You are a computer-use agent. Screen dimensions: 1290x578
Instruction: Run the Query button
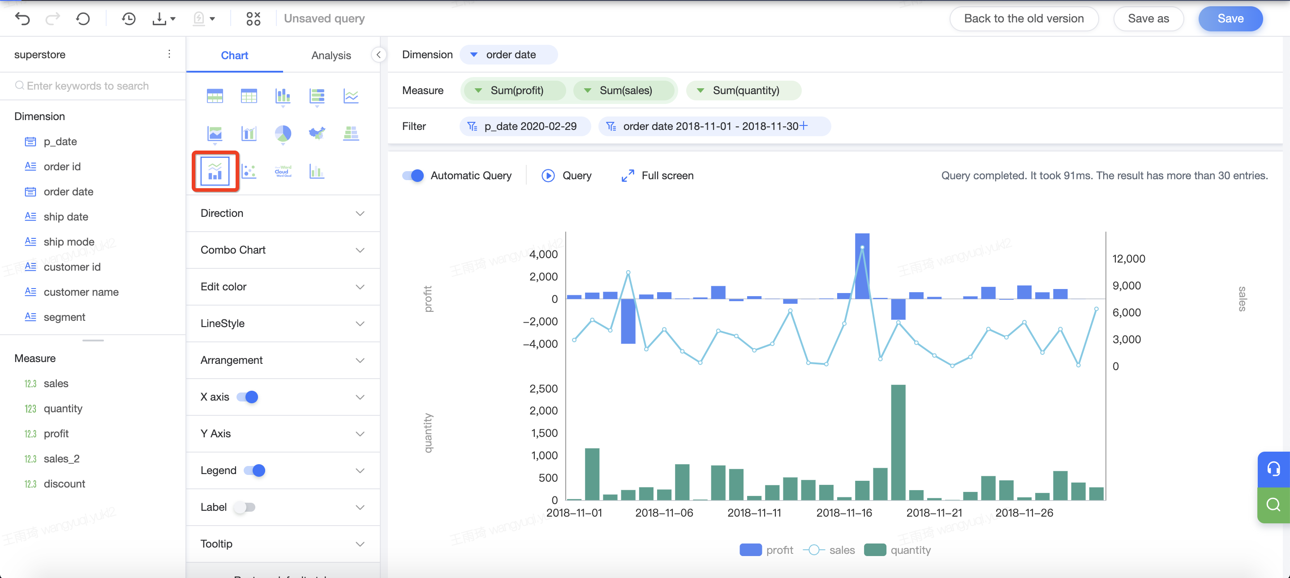566,175
